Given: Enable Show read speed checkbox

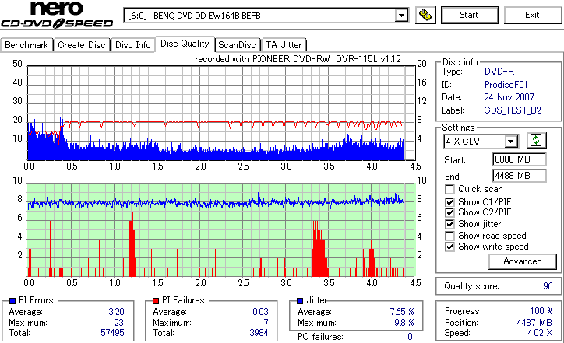Looking at the screenshot, I should pyautogui.click(x=449, y=236).
